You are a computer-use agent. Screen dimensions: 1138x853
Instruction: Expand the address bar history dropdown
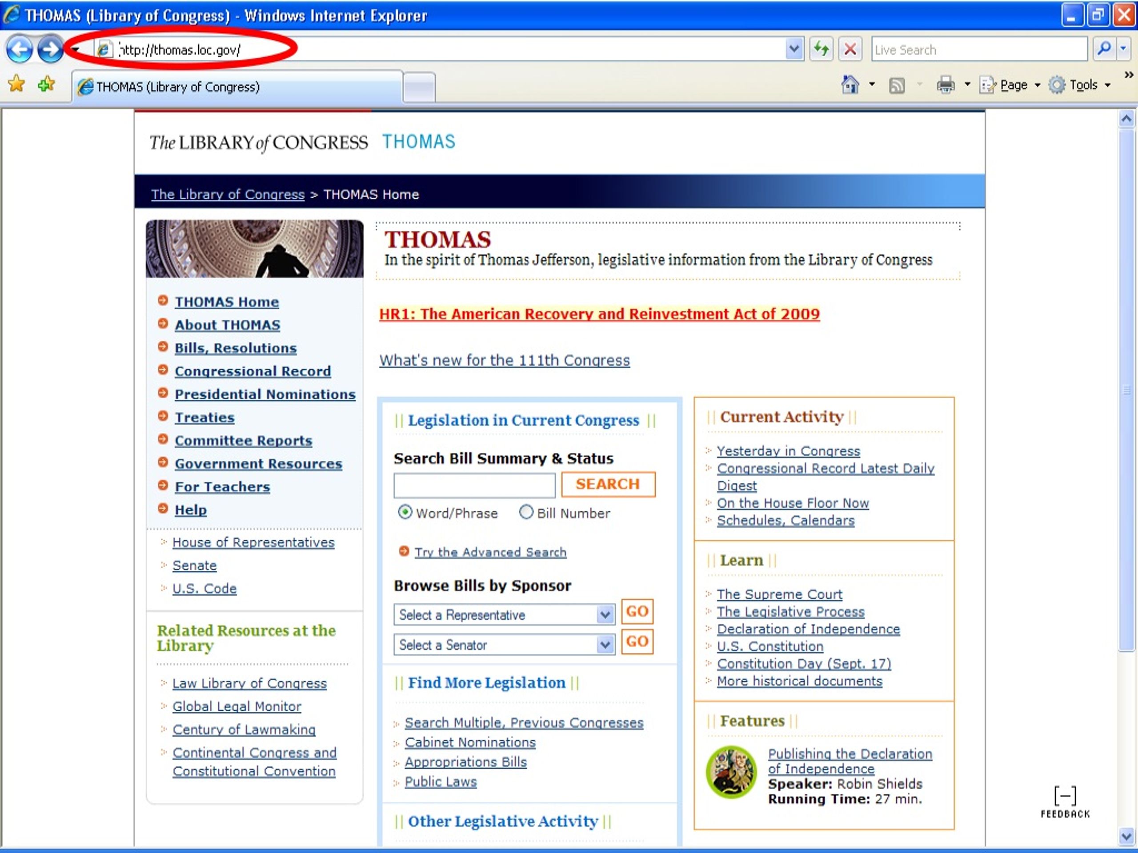(x=794, y=49)
